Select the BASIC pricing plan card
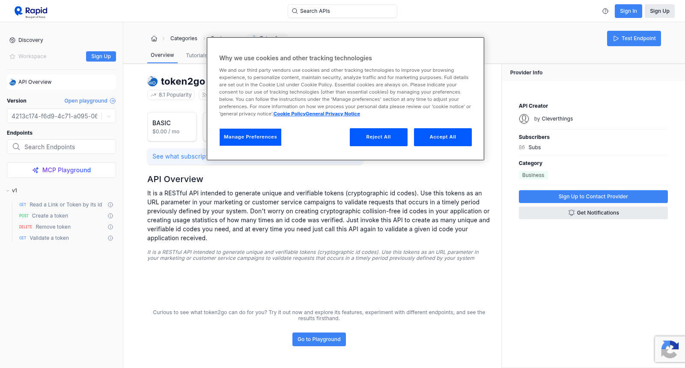This screenshot has height=368, width=685. point(172,127)
